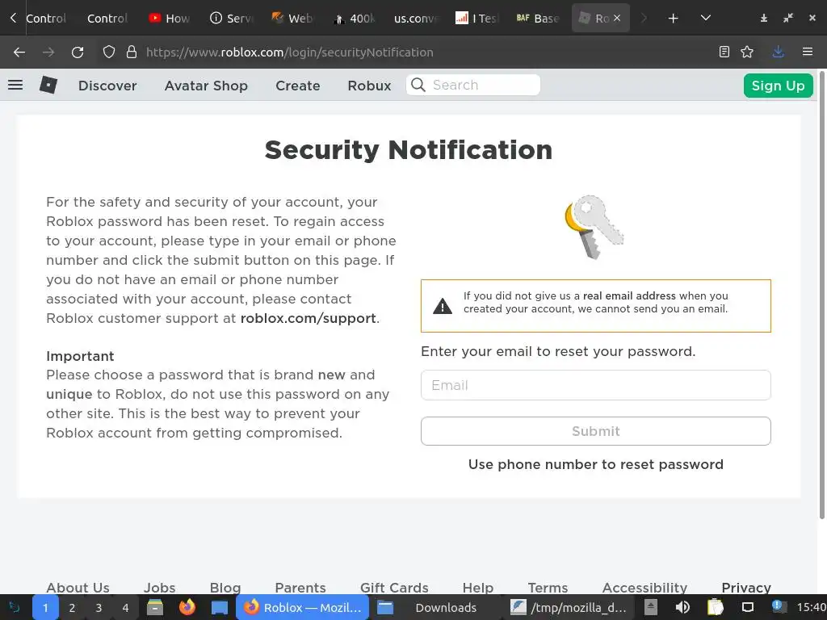This screenshot has height=620, width=827.
Task: Choose Use phone number to reset password
Action: (595, 464)
